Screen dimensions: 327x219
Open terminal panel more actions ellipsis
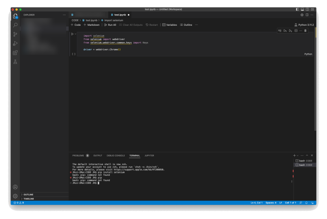click(x=302, y=155)
